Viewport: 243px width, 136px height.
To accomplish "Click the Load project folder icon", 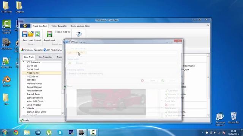I will [31, 34].
